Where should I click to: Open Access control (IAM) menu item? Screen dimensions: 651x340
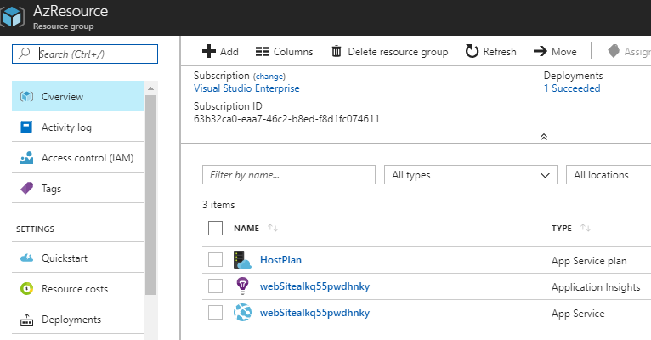[77, 158]
